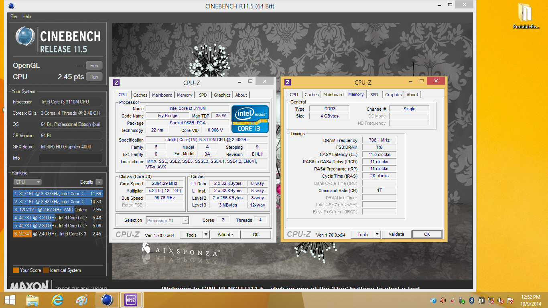
Task: Open Paint from the taskbar
Action: pyautogui.click(x=82, y=300)
